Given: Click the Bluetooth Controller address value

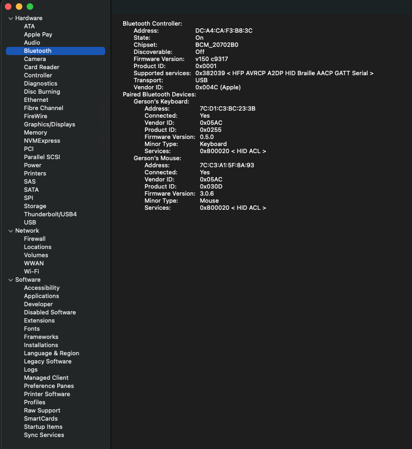Looking at the screenshot, I should [224, 31].
